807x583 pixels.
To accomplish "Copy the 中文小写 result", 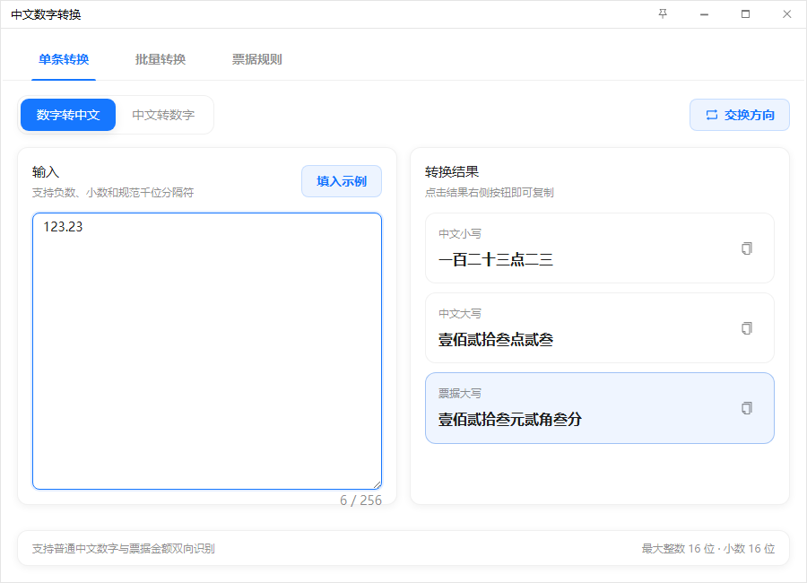I will tap(747, 248).
